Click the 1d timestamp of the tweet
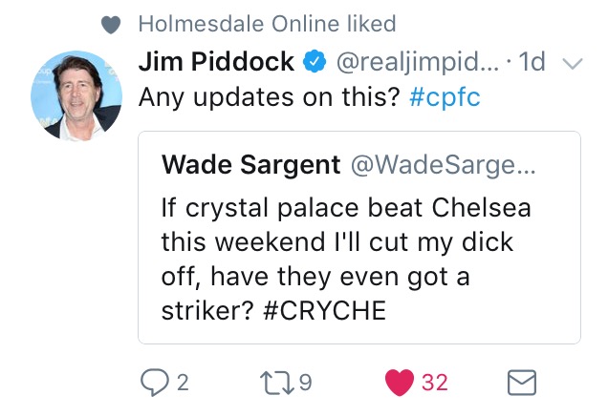The image size is (608, 416). click(x=533, y=62)
